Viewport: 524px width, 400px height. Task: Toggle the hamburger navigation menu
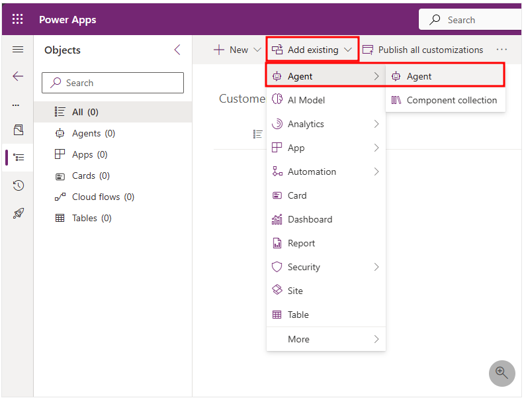coord(18,50)
